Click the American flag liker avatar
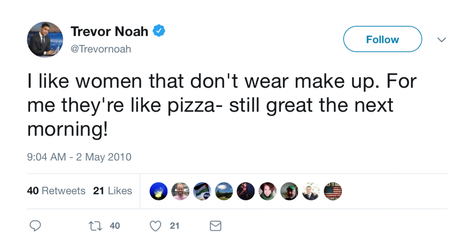 click(x=333, y=191)
